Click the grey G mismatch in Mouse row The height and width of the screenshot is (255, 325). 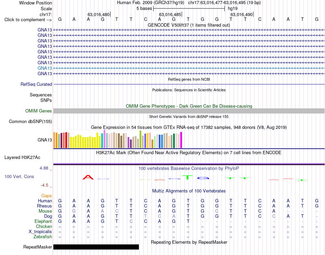pyautogui.click(x=74, y=211)
